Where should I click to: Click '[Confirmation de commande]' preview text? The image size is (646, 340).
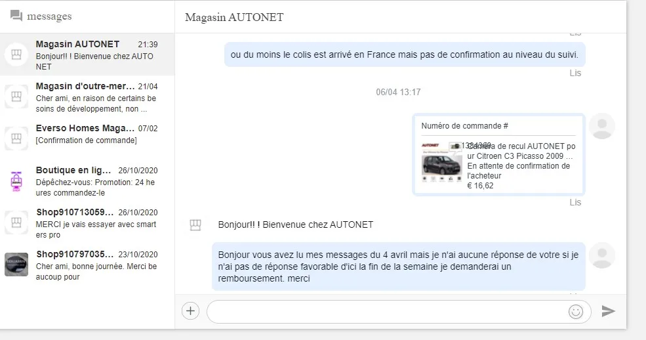86,140
